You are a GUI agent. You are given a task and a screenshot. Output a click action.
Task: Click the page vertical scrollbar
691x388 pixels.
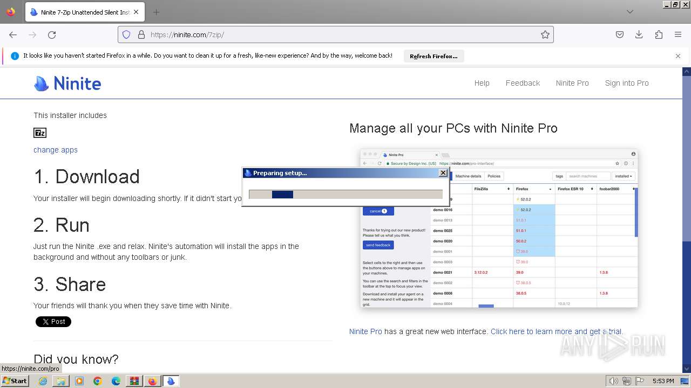coord(687,220)
